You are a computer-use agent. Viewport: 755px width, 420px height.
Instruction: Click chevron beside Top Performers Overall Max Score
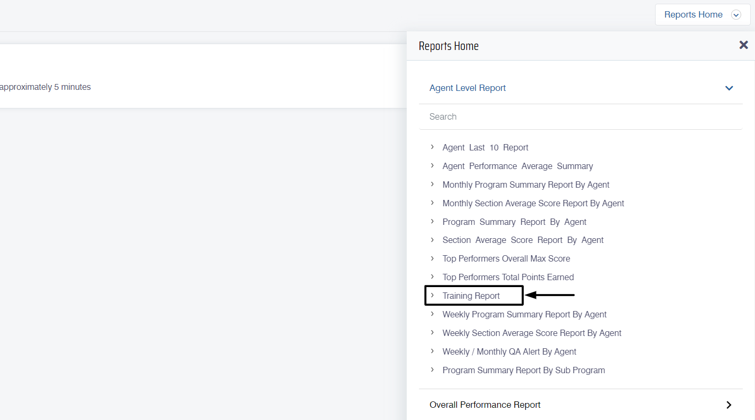click(x=432, y=258)
